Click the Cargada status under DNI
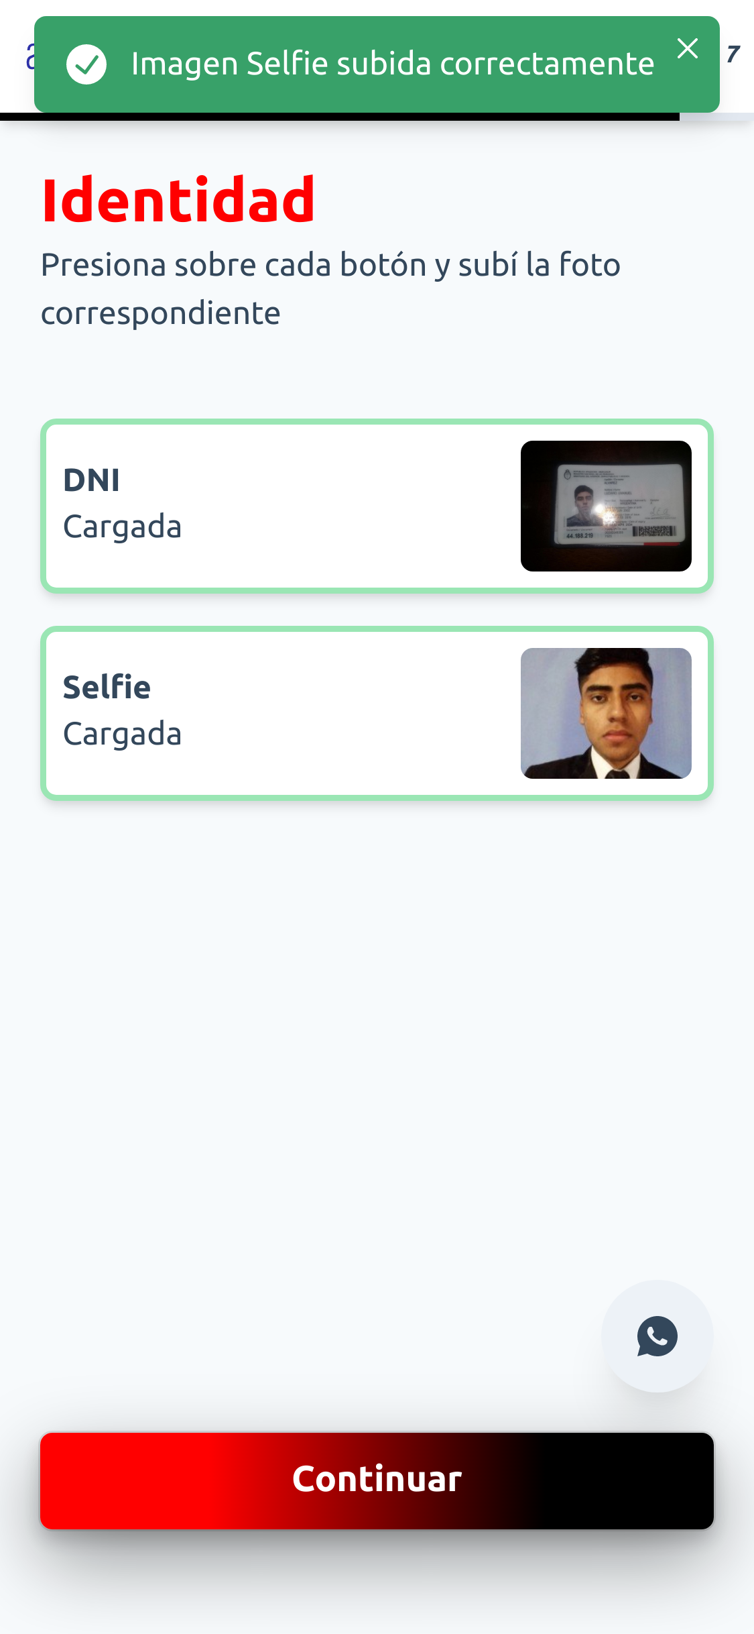Screen dimensions: 754x1634 (123, 527)
